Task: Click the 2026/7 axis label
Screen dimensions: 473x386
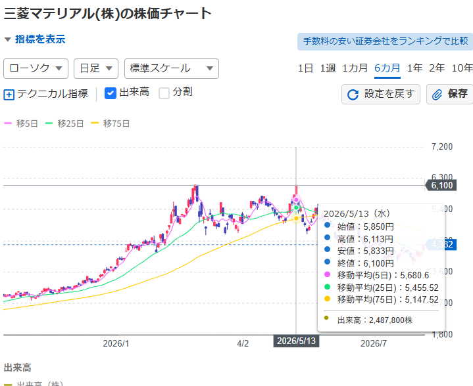Action: 374,343
